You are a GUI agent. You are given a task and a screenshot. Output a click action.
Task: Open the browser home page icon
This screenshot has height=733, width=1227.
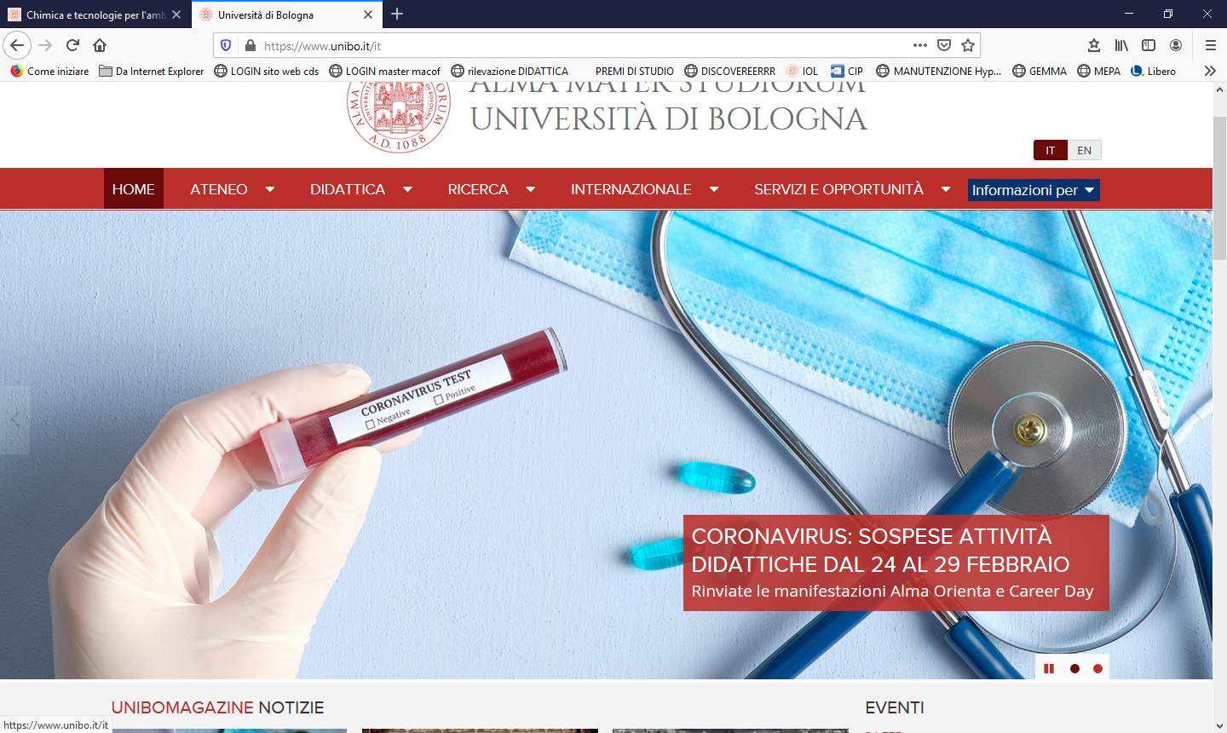(100, 45)
